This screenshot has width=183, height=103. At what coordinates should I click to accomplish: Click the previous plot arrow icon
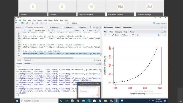click(x=105, y=35)
